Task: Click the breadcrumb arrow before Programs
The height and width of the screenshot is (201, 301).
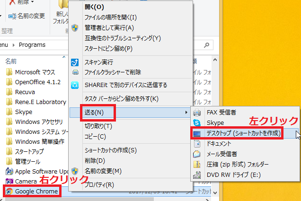Action: (13, 45)
